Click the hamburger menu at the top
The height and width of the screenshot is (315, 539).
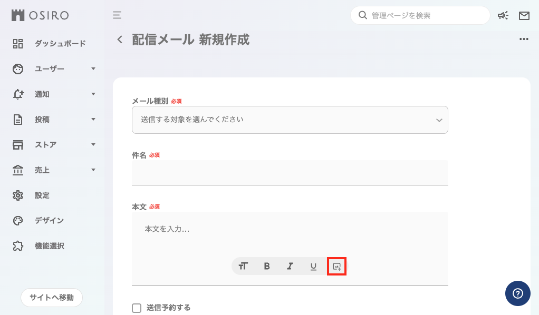pyautogui.click(x=116, y=15)
